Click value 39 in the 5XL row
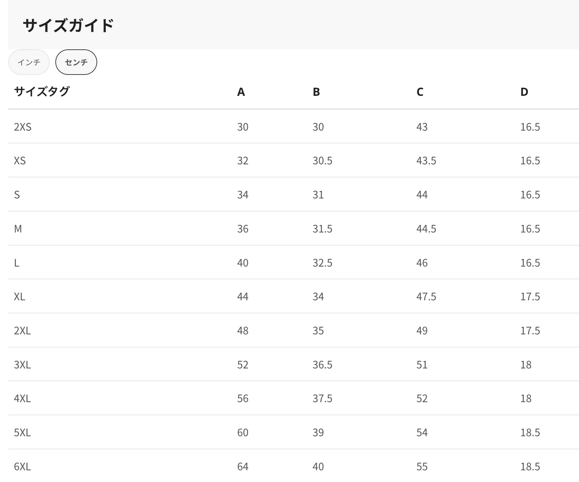579x482 pixels. click(318, 432)
